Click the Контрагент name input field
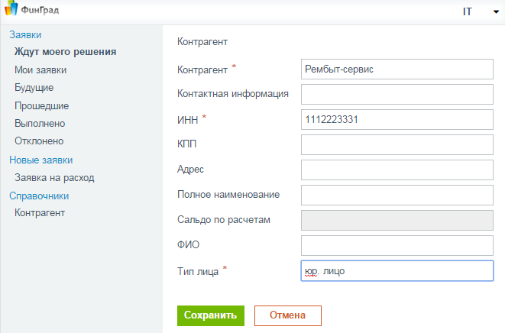Viewport: 505px width, 333px height. coord(397,69)
